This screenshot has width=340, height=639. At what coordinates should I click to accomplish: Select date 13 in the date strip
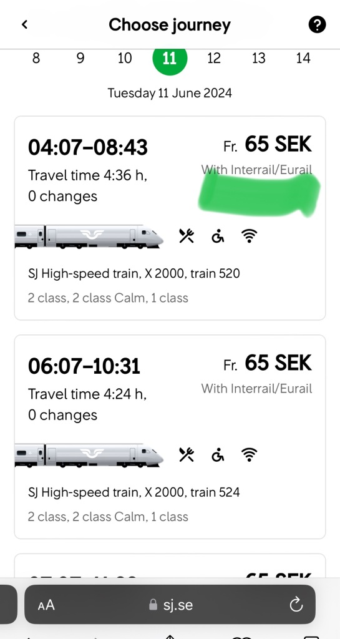258,58
